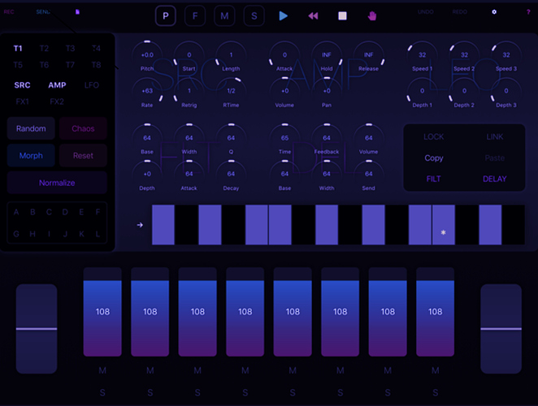Select the P mode button in top bar
The image size is (538, 406).
166,15
